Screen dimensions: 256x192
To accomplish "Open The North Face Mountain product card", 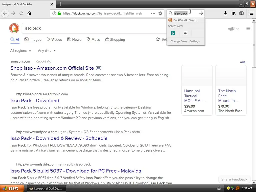I will tap(231, 90).
